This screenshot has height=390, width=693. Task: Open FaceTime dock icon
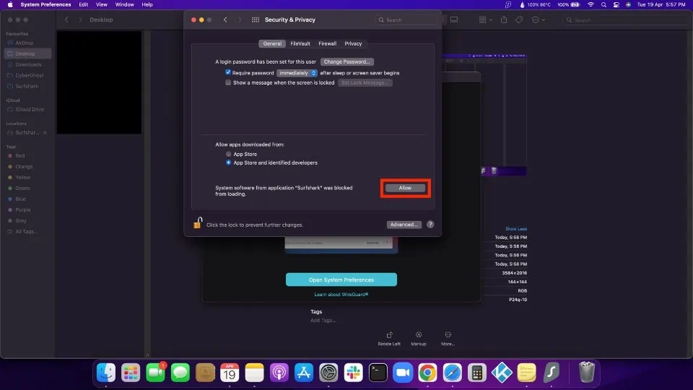(x=156, y=373)
